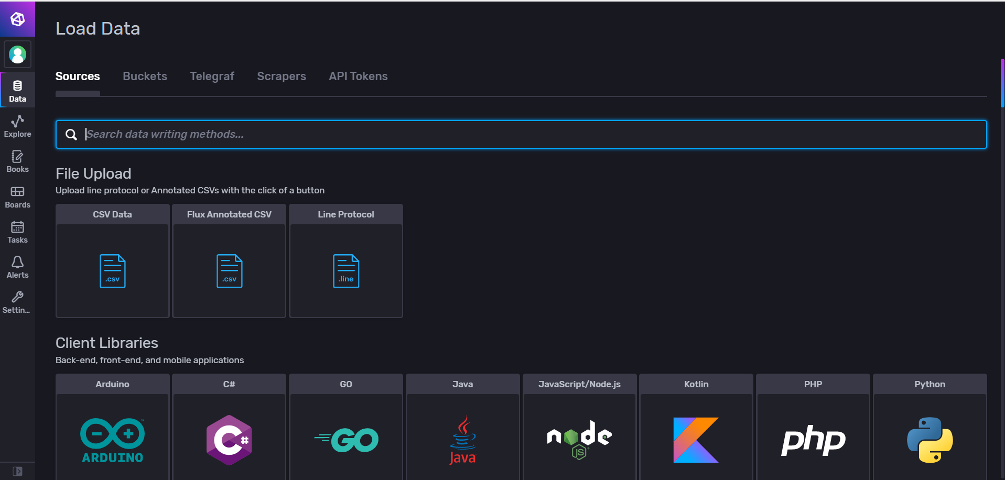Click the InfluxDB logo in the sidebar
This screenshot has width=1005, height=480.
(17, 19)
